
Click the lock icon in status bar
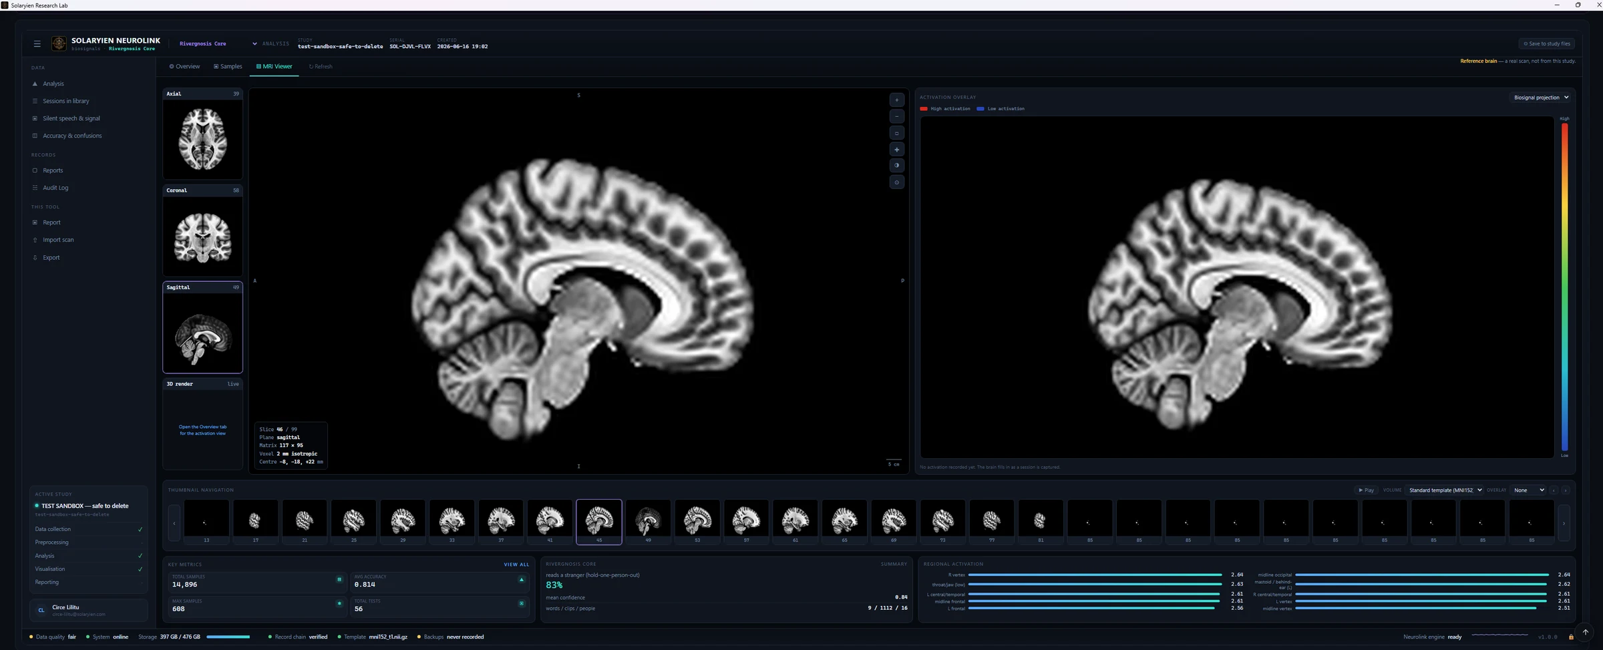click(x=1571, y=637)
